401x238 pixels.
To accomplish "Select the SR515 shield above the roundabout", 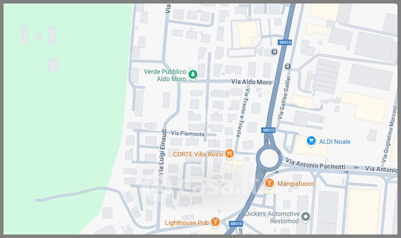I will tap(269, 130).
